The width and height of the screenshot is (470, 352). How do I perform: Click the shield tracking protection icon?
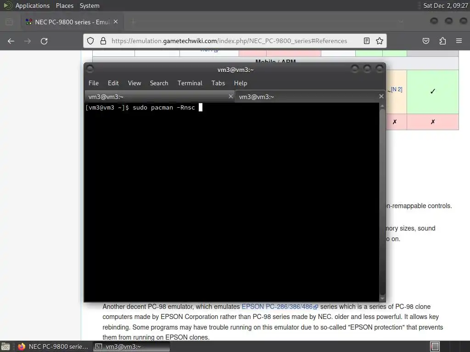pos(90,41)
